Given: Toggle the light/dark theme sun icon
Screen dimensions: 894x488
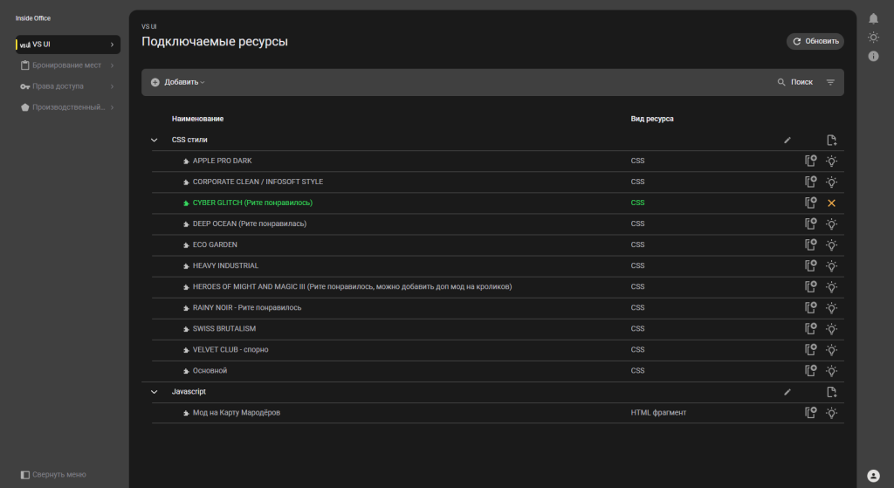Looking at the screenshot, I should (x=873, y=37).
